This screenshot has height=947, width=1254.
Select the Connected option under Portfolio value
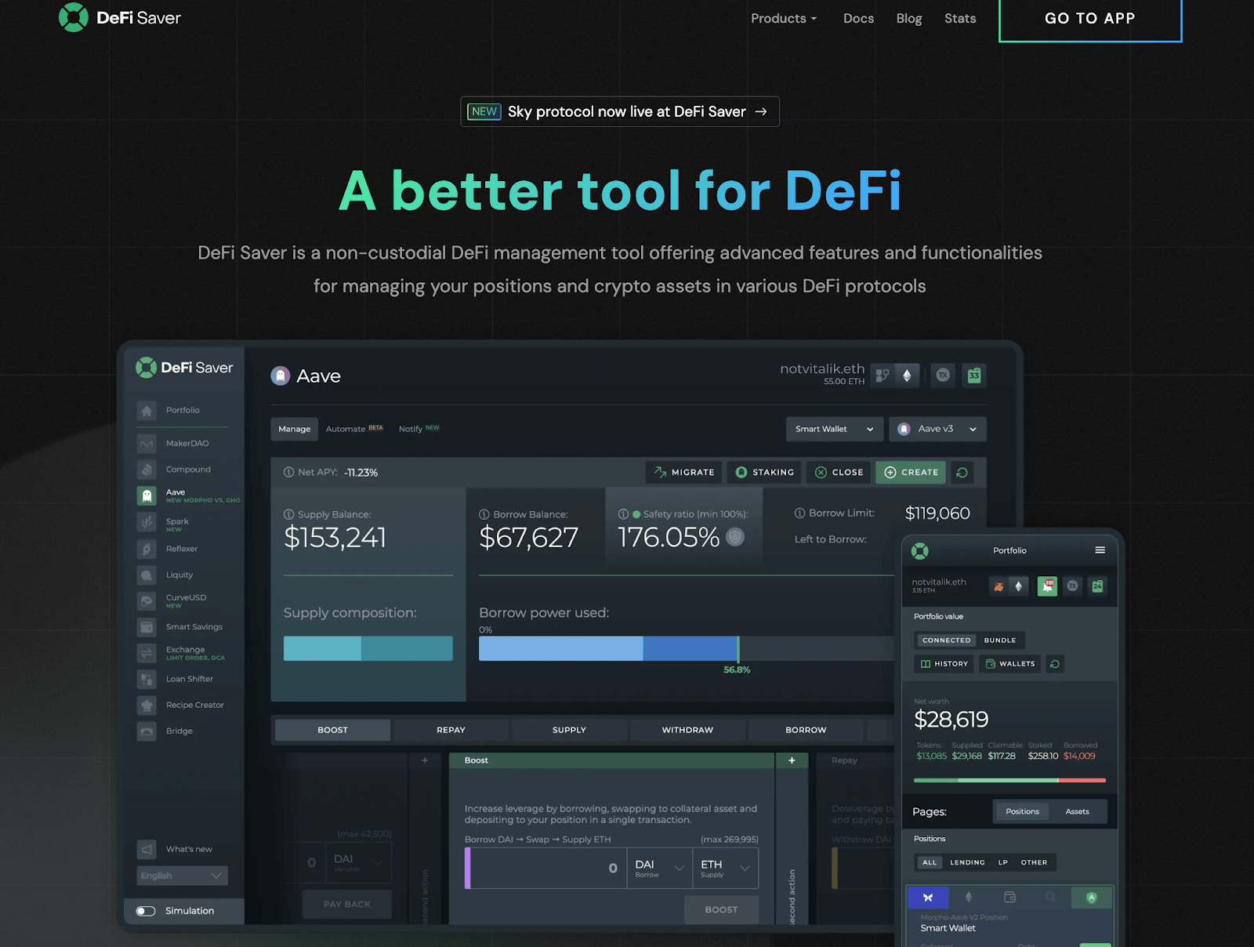[946, 640]
